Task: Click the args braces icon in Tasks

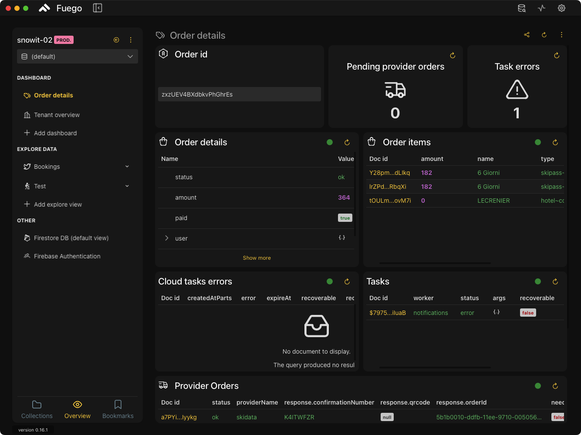Action: click(497, 312)
